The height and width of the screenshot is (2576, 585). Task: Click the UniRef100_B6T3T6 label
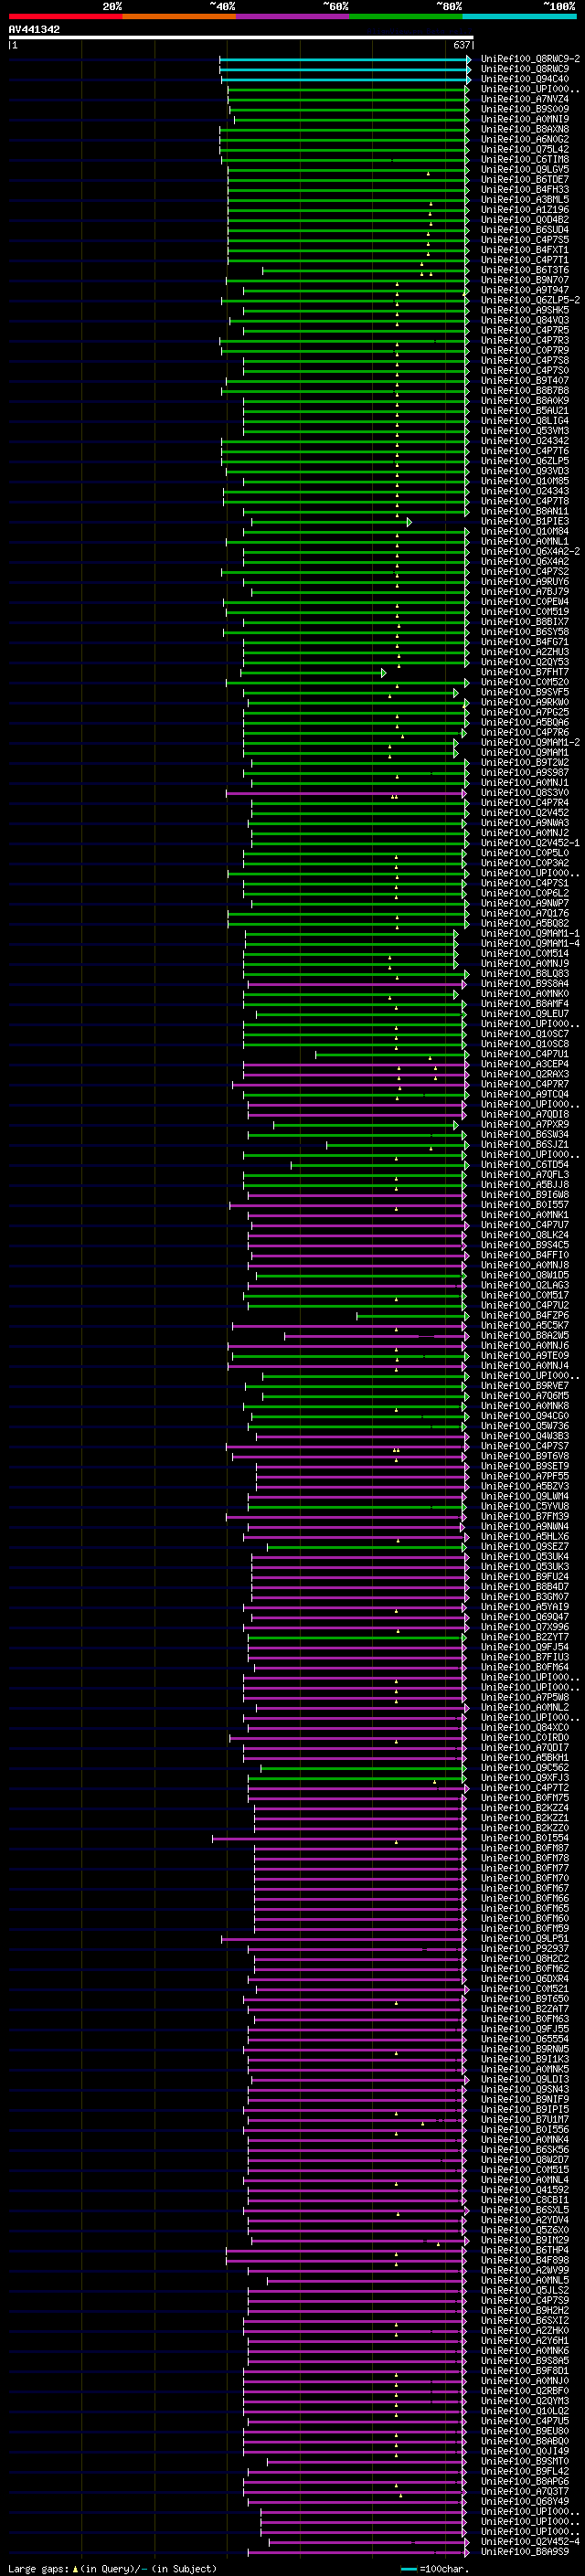click(x=524, y=270)
